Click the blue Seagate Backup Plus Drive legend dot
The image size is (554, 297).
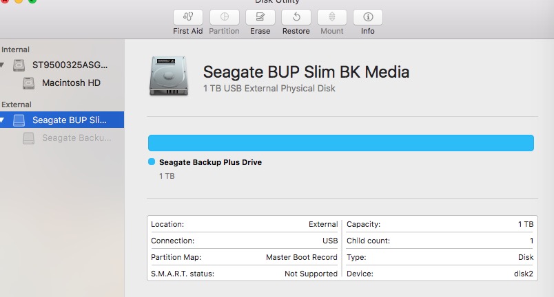[x=152, y=162]
